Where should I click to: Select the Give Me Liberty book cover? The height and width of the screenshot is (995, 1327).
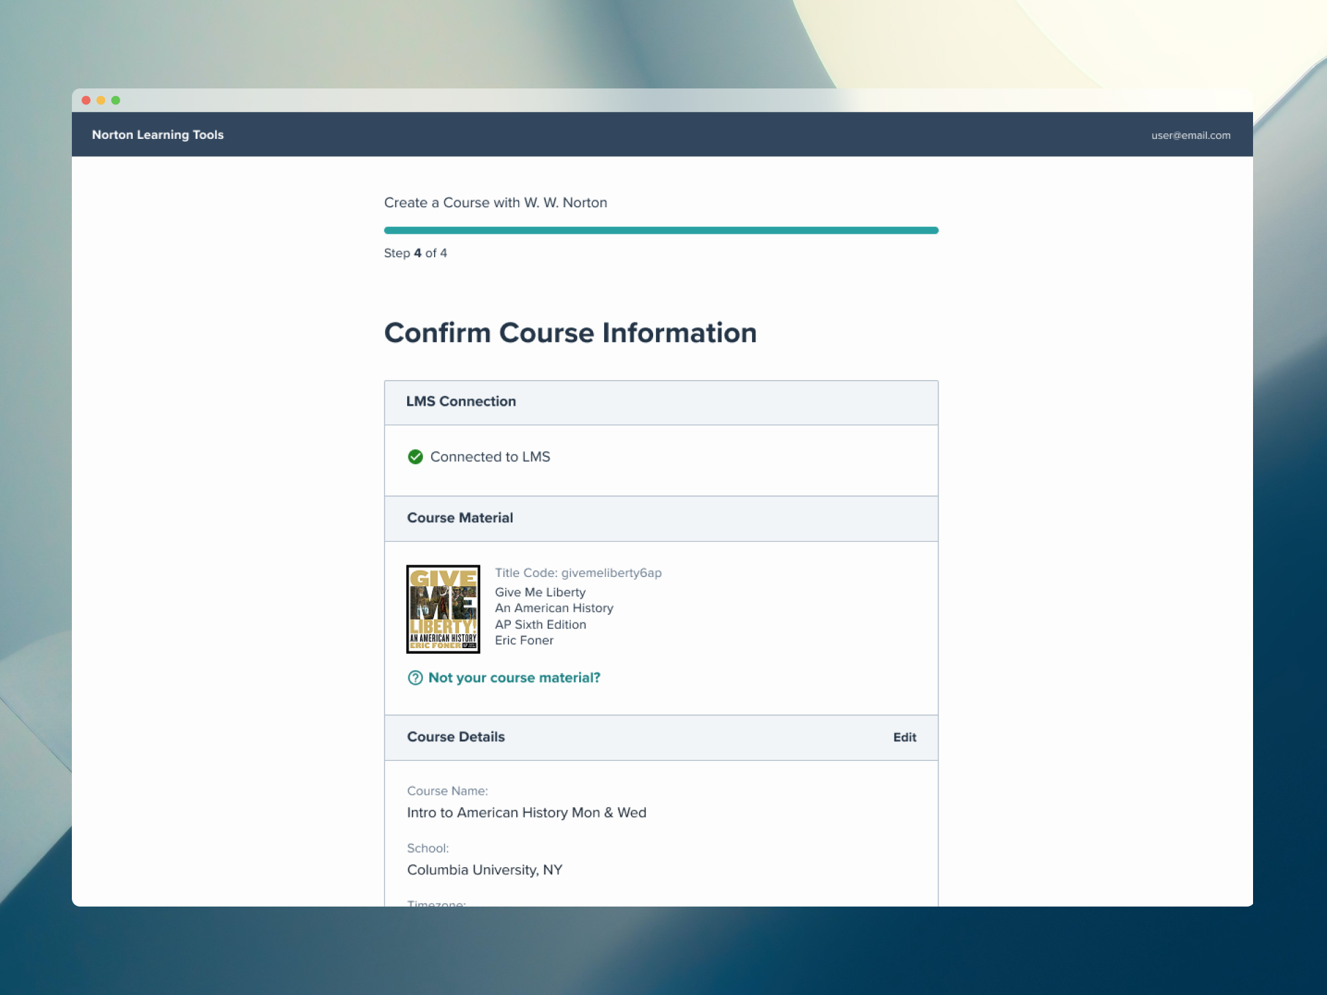coord(442,609)
